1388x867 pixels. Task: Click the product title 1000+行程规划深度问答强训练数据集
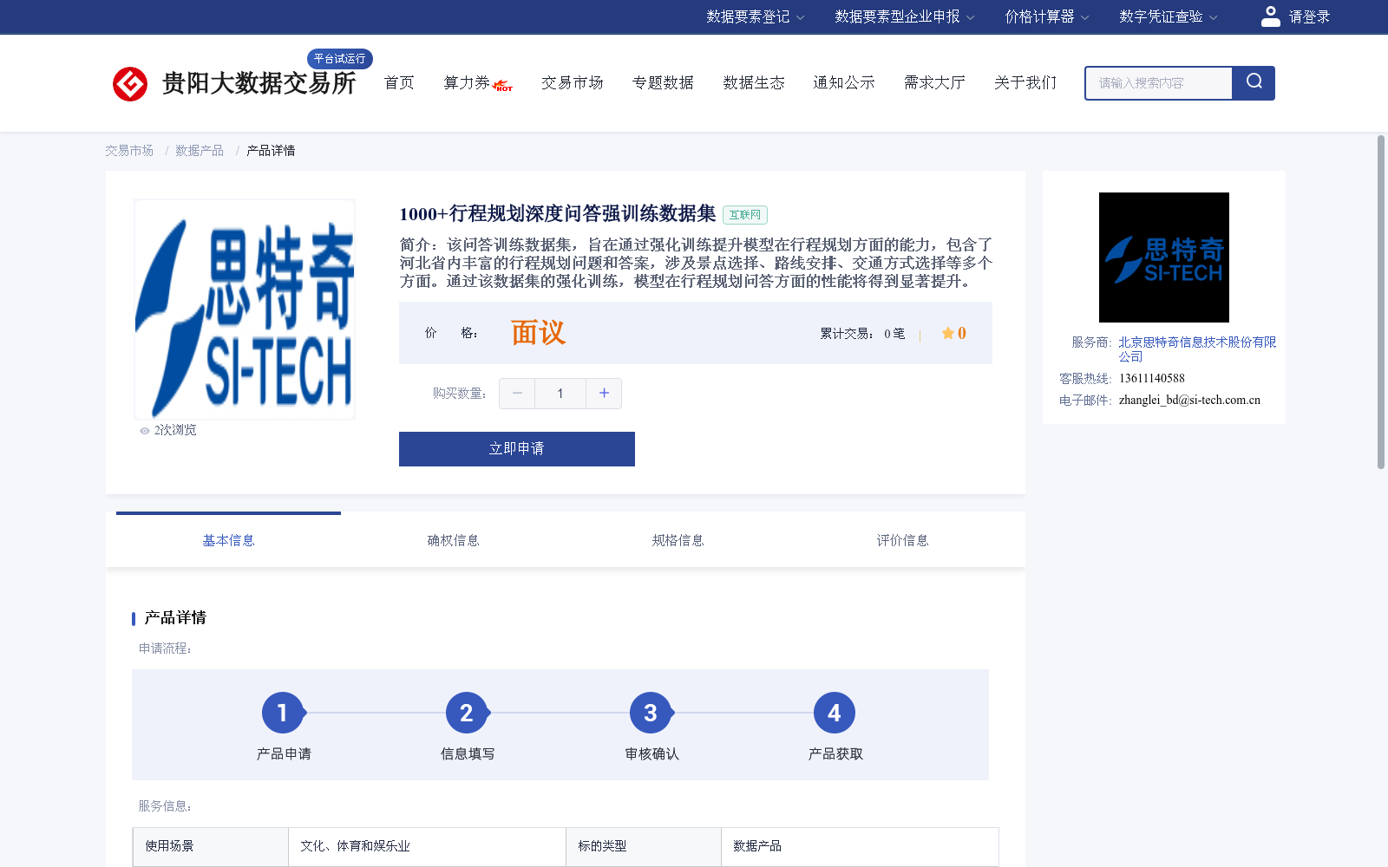(558, 214)
